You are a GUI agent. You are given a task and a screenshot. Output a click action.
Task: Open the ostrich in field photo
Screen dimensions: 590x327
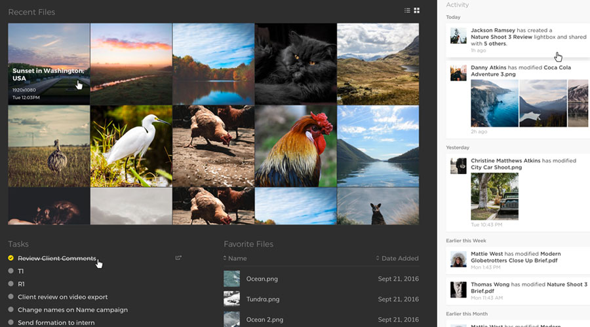[49, 146]
